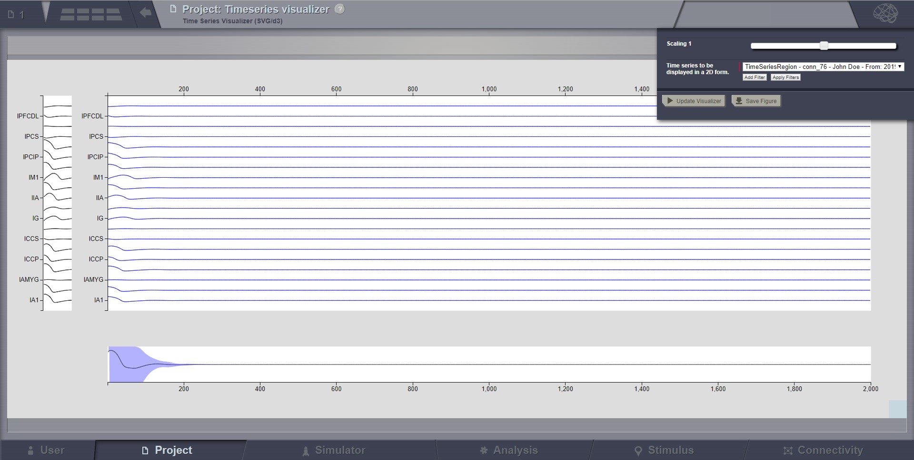Click the ICCP label on main chart
The width and height of the screenshot is (914, 460).
(96, 259)
